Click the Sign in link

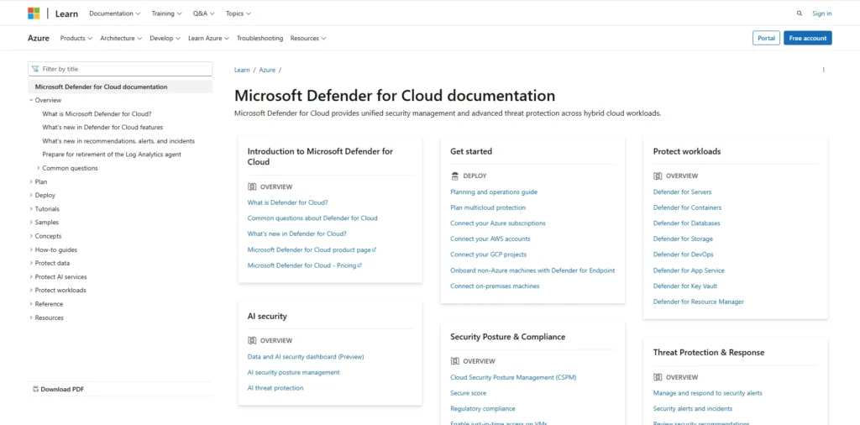click(x=821, y=13)
